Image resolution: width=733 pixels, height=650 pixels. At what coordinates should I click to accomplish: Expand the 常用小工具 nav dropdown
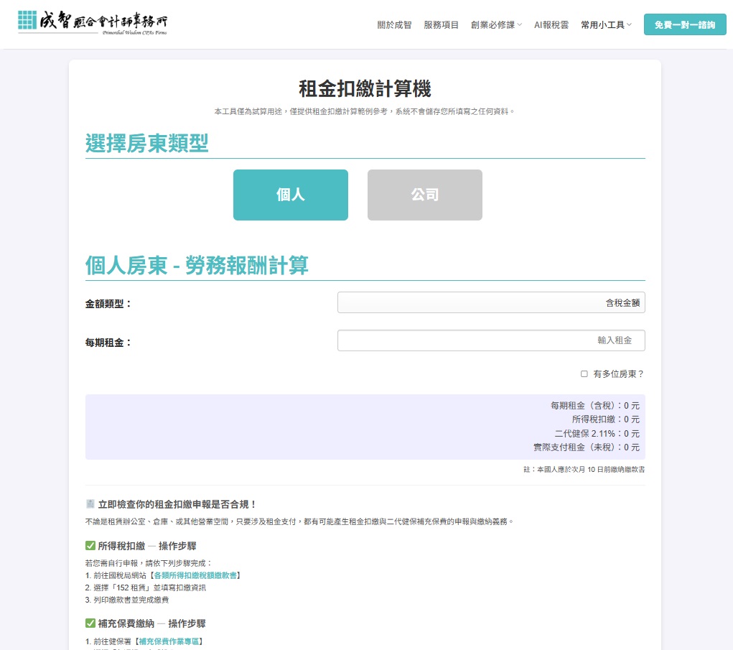pos(606,25)
